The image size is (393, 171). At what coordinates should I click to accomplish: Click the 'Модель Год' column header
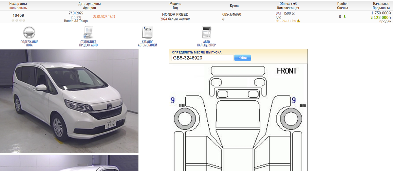(x=175, y=6)
